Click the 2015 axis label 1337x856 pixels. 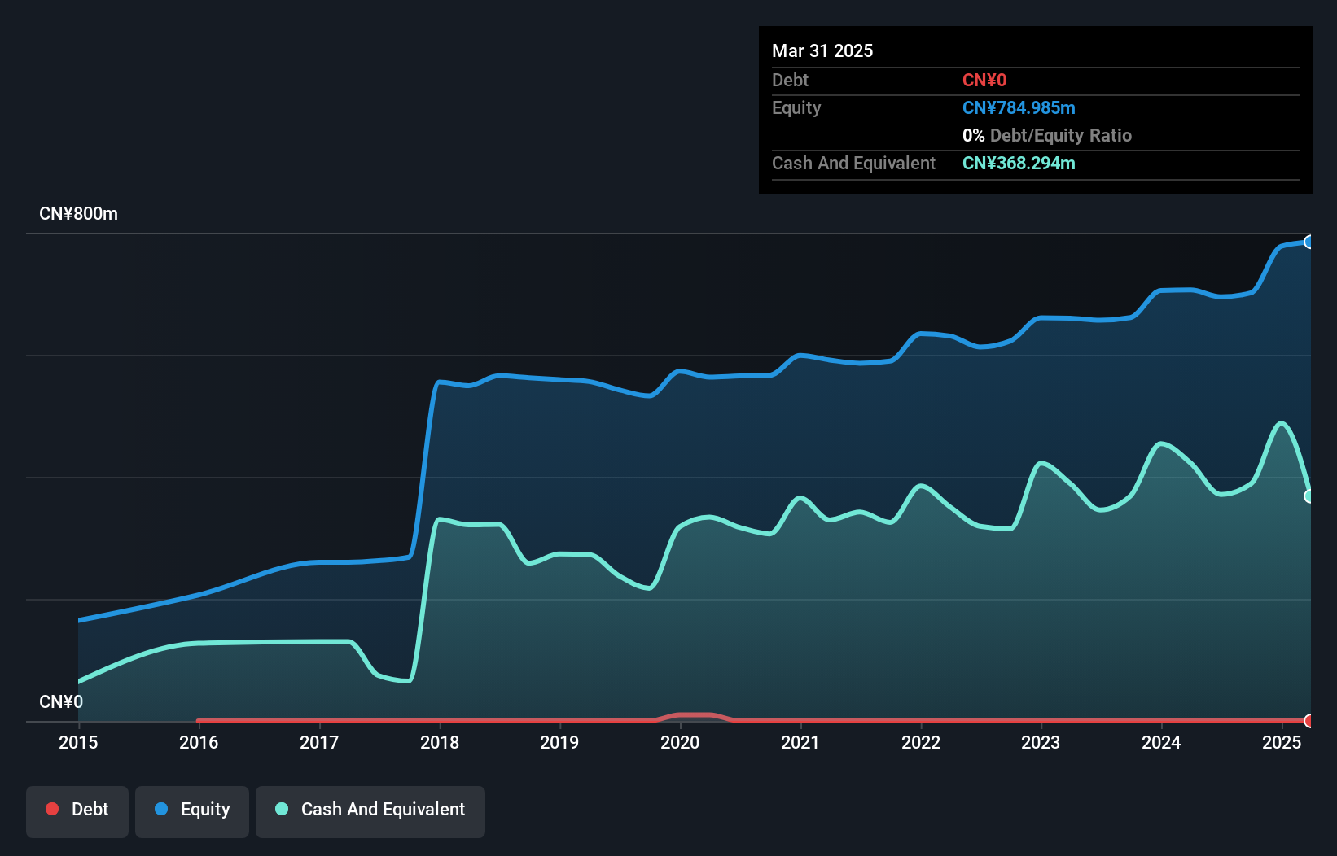[78, 742]
